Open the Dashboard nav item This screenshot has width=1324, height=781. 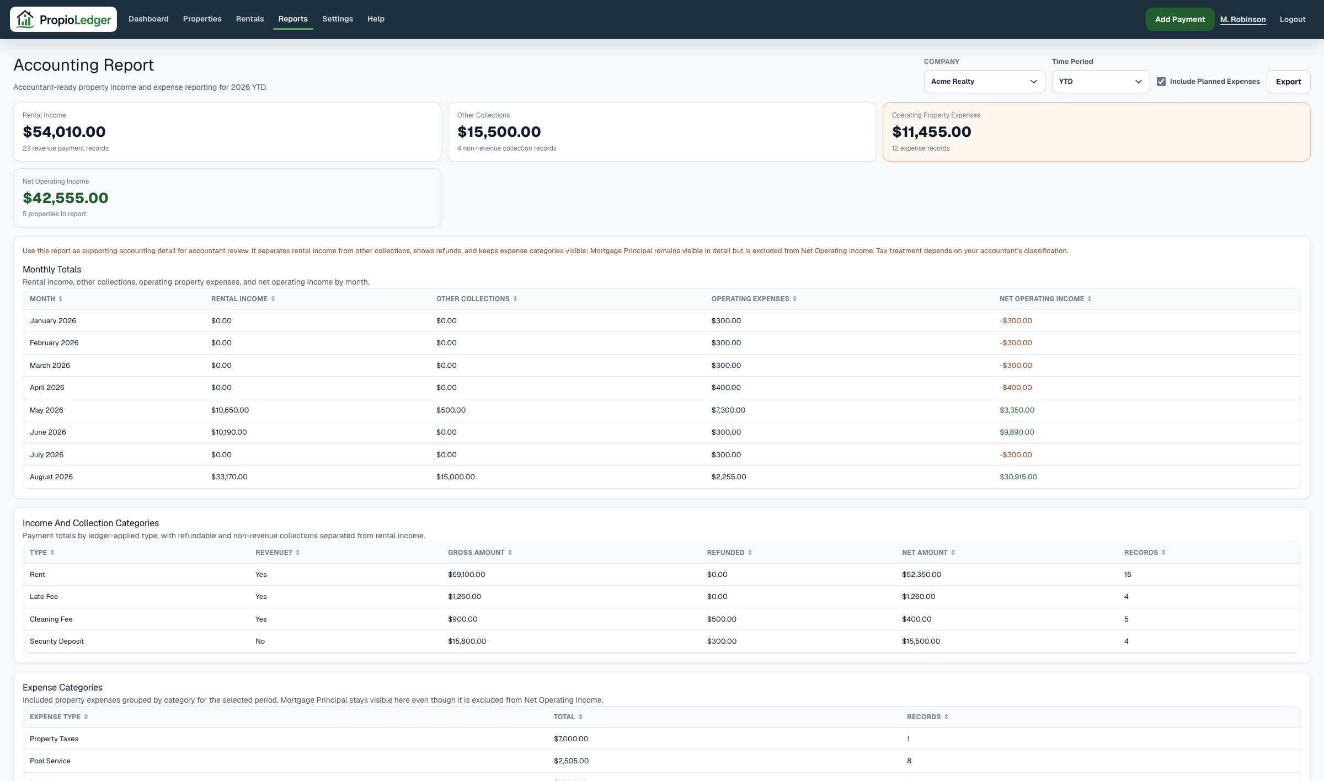click(x=148, y=19)
